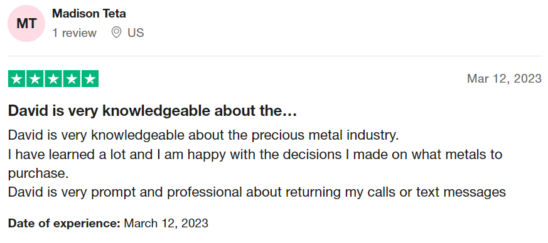548x243 pixels.
Task: Click the word 'purchase.' in review
Action: (38, 173)
